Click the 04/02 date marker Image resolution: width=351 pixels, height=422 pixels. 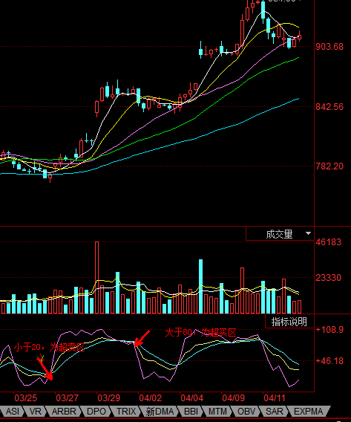point(150,397)
